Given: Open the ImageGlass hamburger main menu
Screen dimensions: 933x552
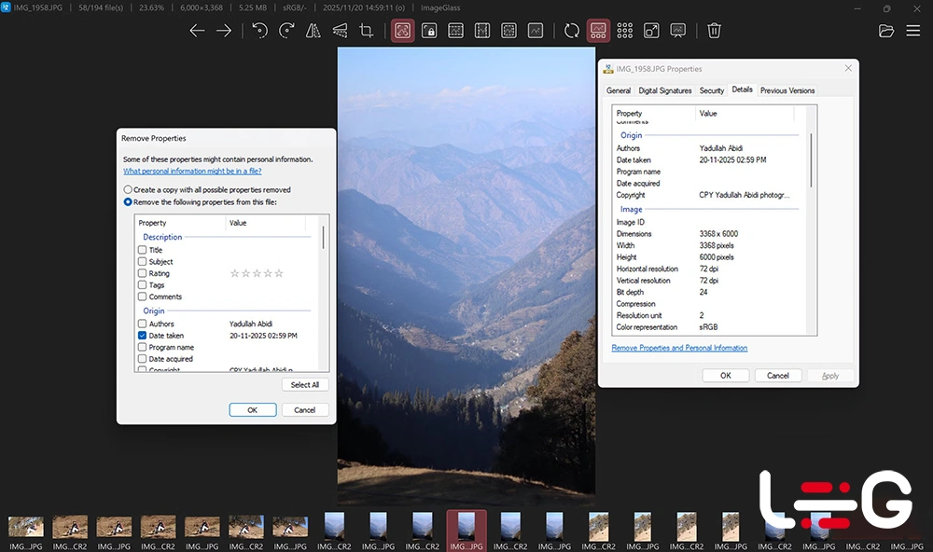Looking at the screenshot, I should (913, 31).
